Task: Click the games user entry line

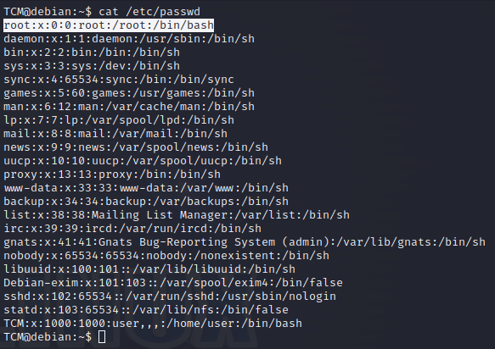Action: 129,93
